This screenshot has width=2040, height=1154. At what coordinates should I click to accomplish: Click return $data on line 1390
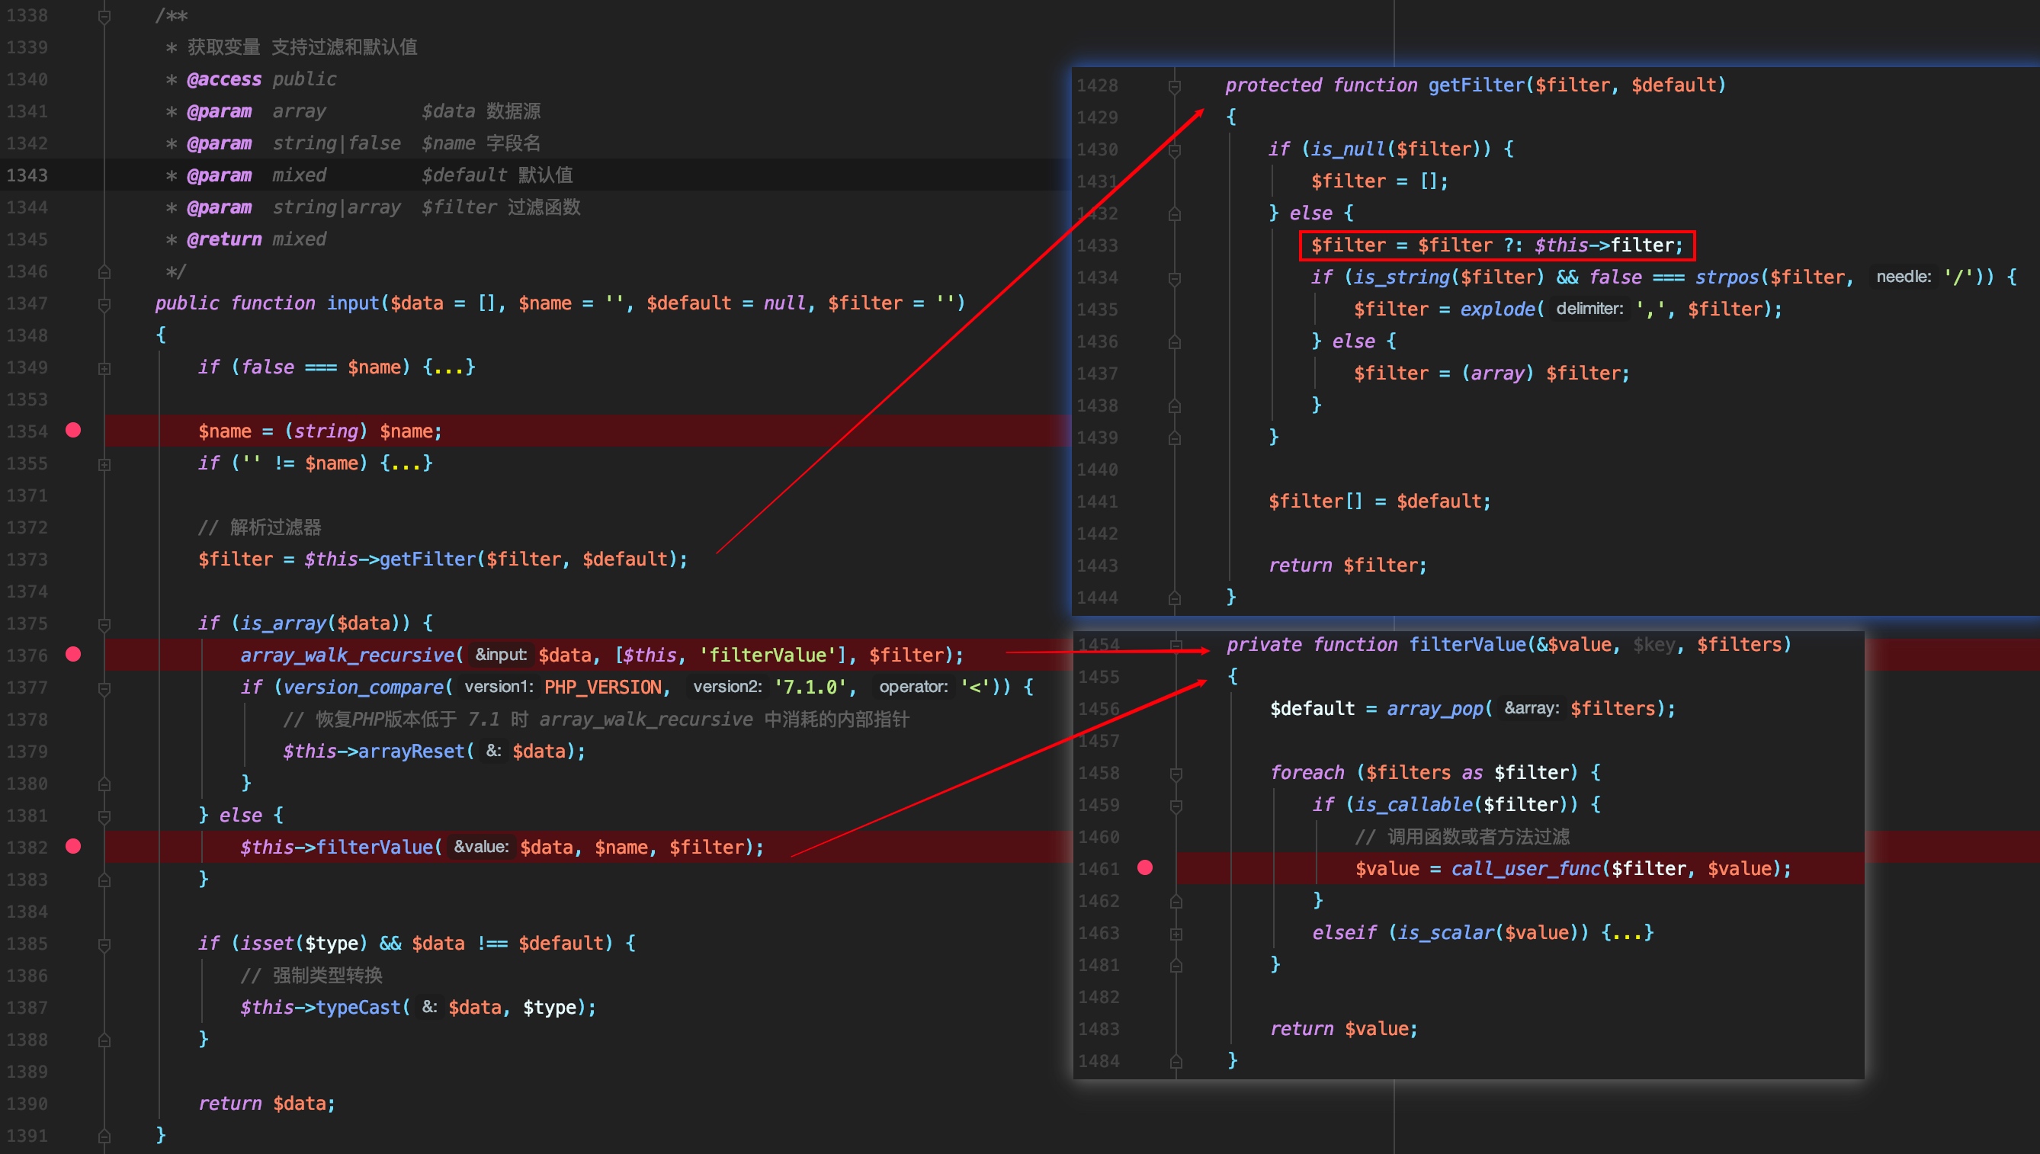(x=267, y=1102)
